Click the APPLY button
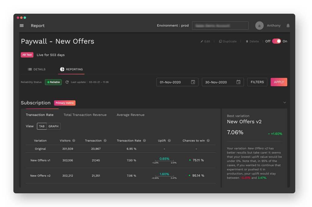This screenshot has height=207, width=312. pyautogui.click(x=279, y=82)
